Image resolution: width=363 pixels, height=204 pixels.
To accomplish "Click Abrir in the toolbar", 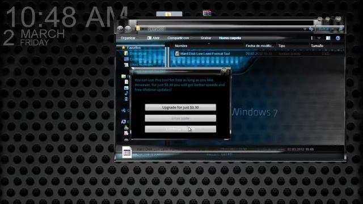I will tap(154, 38).
